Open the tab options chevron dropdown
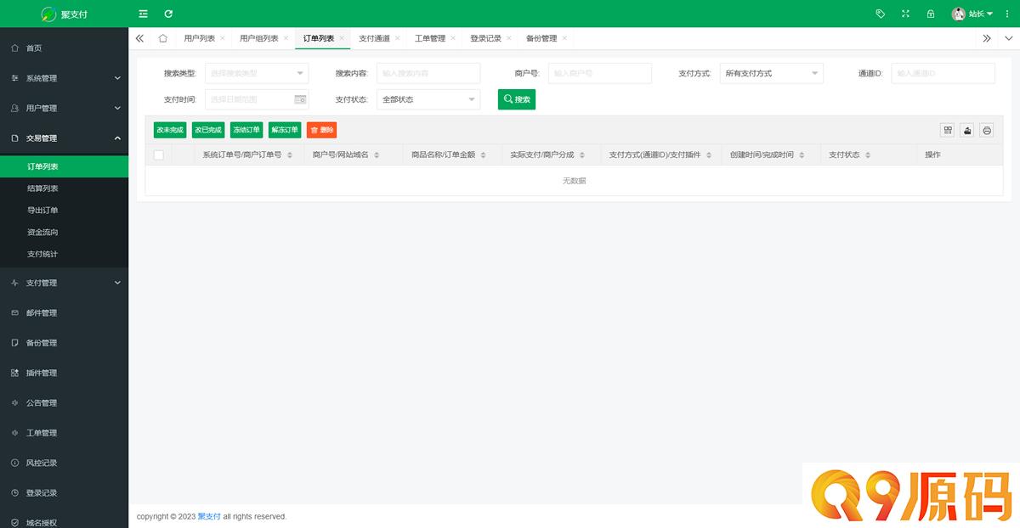 (x=1009, y=38)
